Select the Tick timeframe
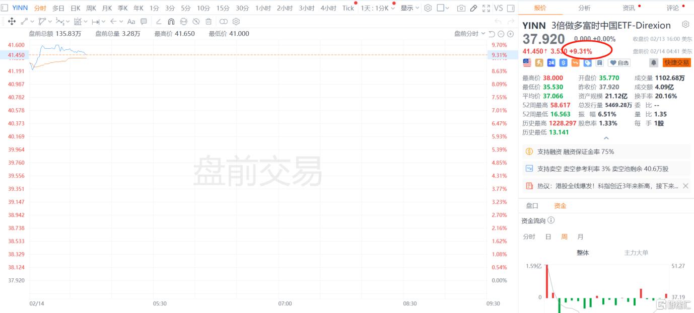694x313 pixels. click(348, 8)
